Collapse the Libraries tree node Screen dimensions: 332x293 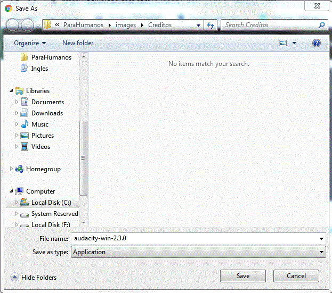[x=11, y=91]
